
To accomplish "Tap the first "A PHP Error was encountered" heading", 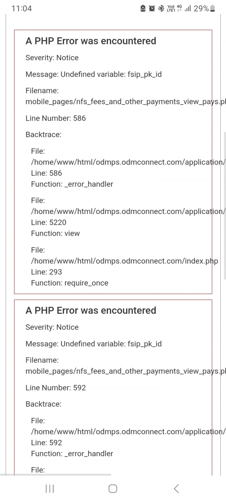I will 91,41.
